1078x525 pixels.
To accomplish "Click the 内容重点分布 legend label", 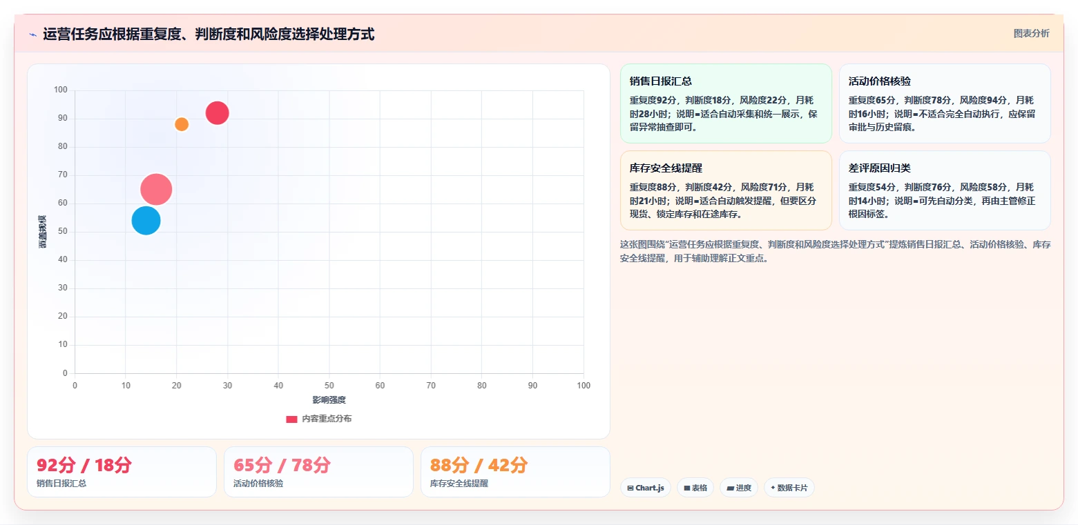I will [x=327, y=419].
